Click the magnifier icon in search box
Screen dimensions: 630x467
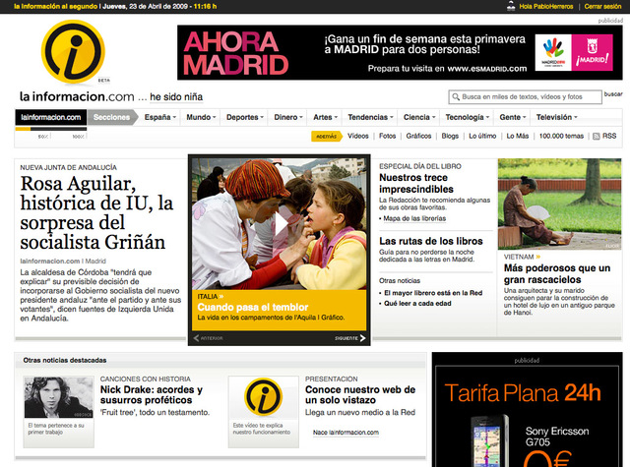point(456,96)
